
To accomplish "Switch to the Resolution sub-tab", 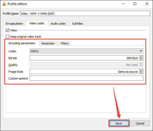I will [48, 43].
